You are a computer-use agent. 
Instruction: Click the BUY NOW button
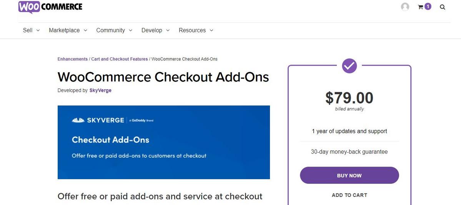349,175
